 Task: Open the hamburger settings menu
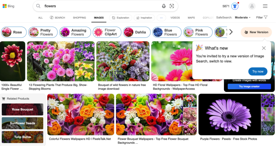point(265,6)
